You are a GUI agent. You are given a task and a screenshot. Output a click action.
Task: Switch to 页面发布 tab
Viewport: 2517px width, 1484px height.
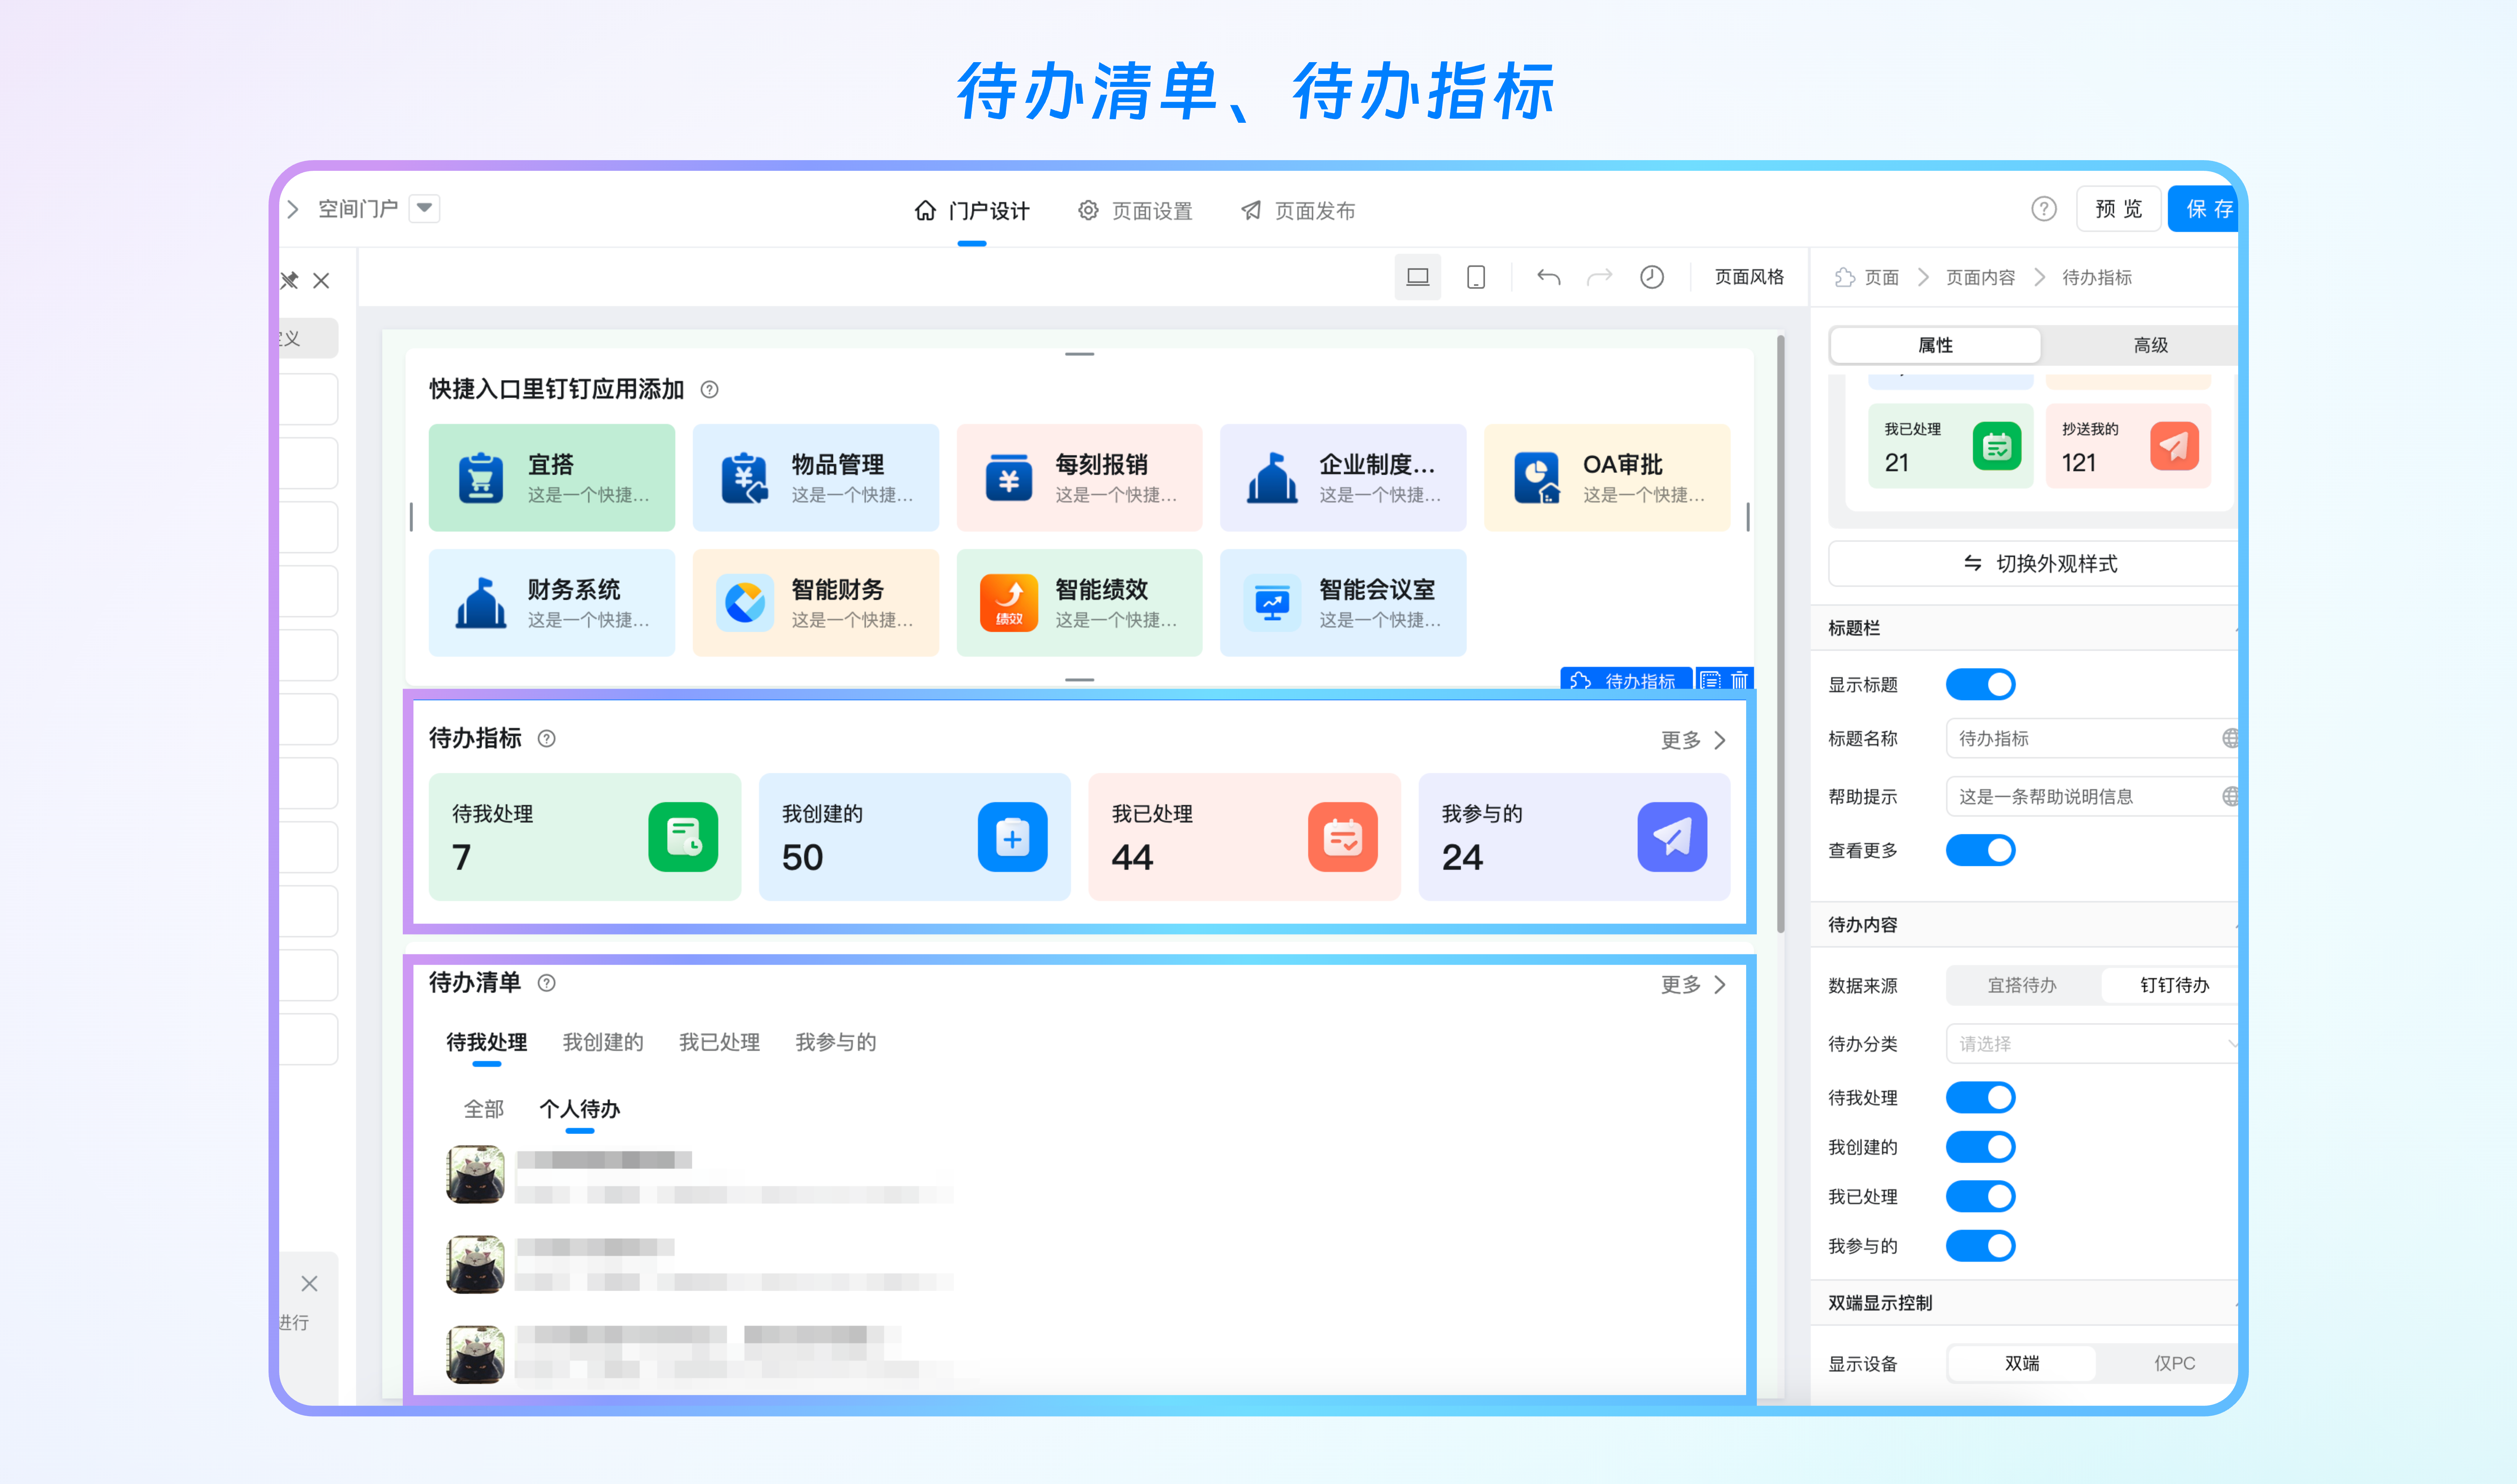[x=1298, y=211]
